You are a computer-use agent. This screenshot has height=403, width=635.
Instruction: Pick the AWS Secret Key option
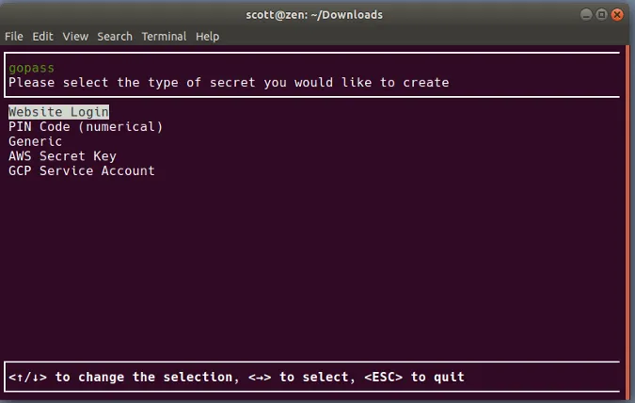pos(62,156)
